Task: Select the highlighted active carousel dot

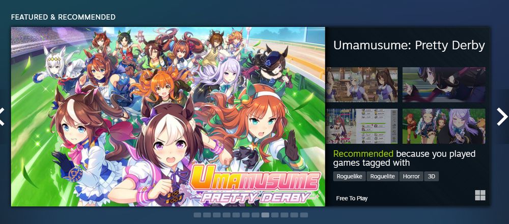Action: coord(265,215)
